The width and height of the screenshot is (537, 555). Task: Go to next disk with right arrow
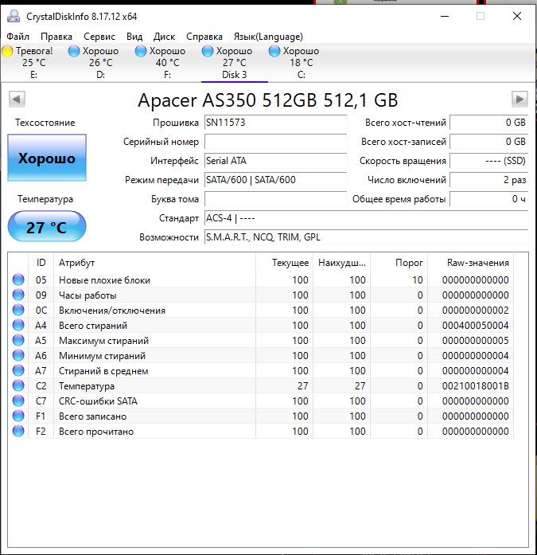[519, 99]
